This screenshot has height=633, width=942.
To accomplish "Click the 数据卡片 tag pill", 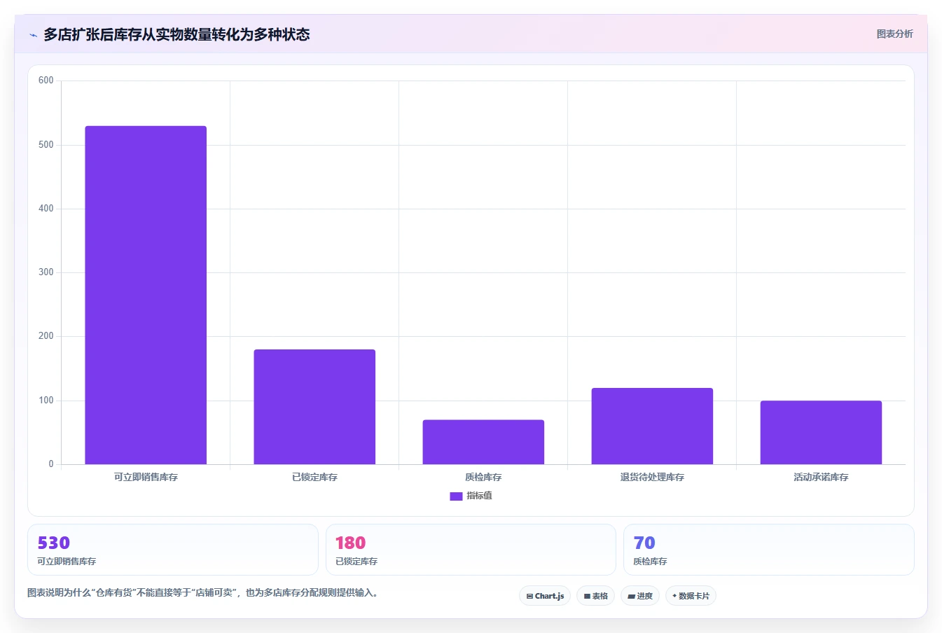I will pos(691,596).
